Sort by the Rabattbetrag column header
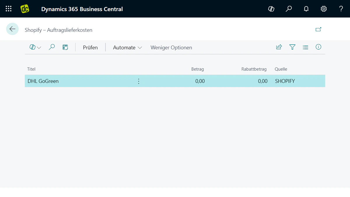The height and width of the screenshot is (197, 350). pyautogui.click(x=254, y=69)
